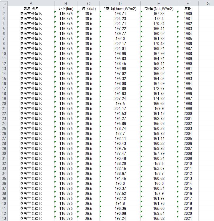
Task: Click the '*总值(Down,W/m2)' header cell
Action: [x=120, y=9]
